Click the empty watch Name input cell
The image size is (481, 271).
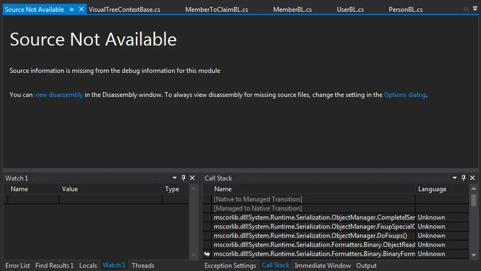click(33, 199)
